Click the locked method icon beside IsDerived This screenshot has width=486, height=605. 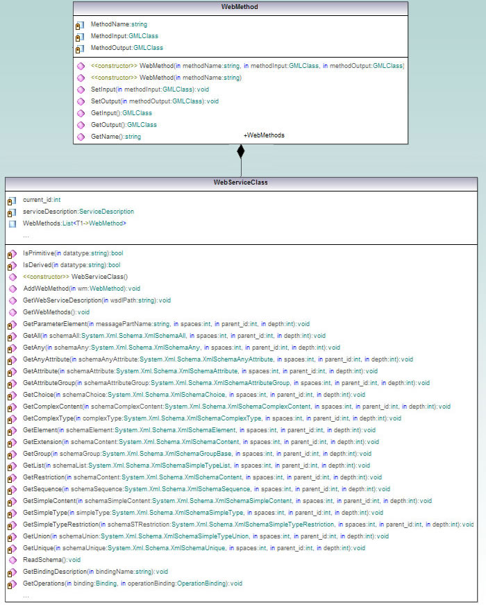[x=12, y=266]
